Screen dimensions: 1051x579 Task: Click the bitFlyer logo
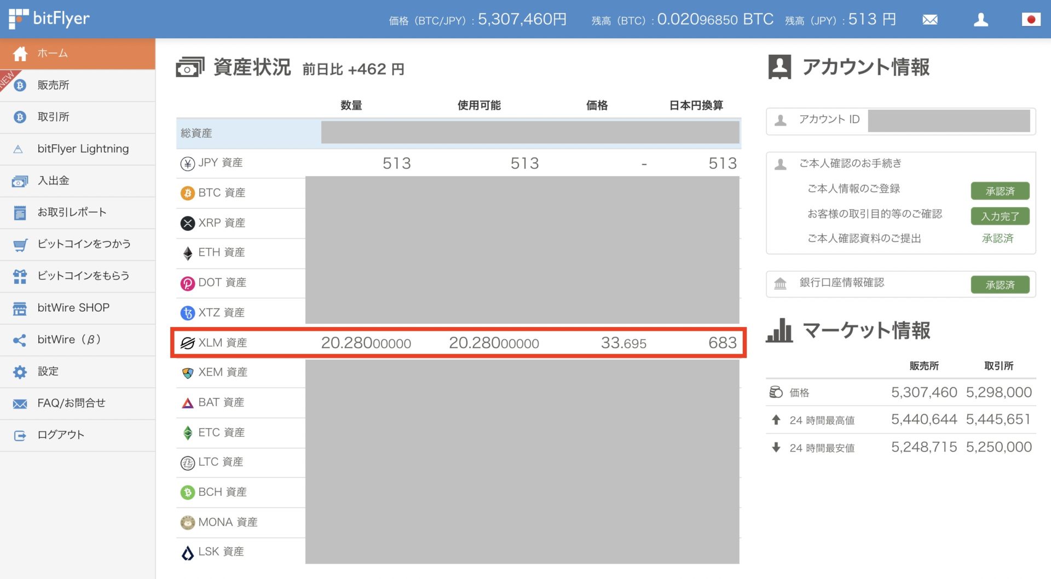click(x=49, y=19)
